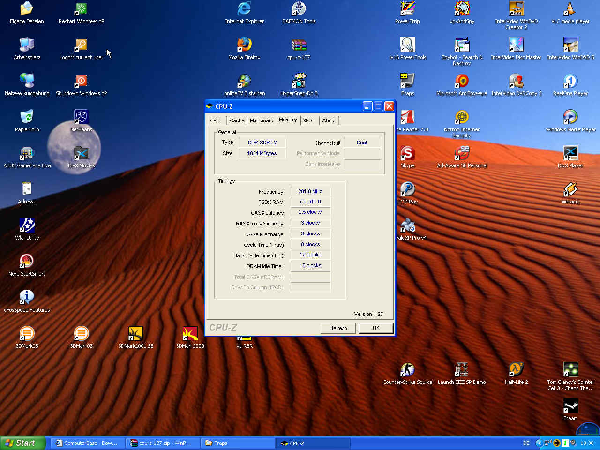This screenshot has width=600, height=450.
Task: Select the Logoff current user shortcut
Action: click(x=81, y=49)
